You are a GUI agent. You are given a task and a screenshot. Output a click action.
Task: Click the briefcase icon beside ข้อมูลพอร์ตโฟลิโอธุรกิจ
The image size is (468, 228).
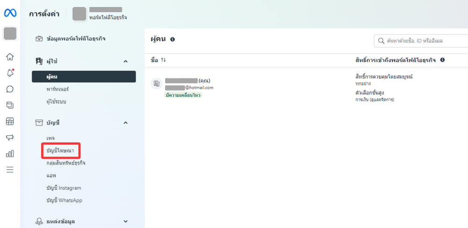coord(39,39)
